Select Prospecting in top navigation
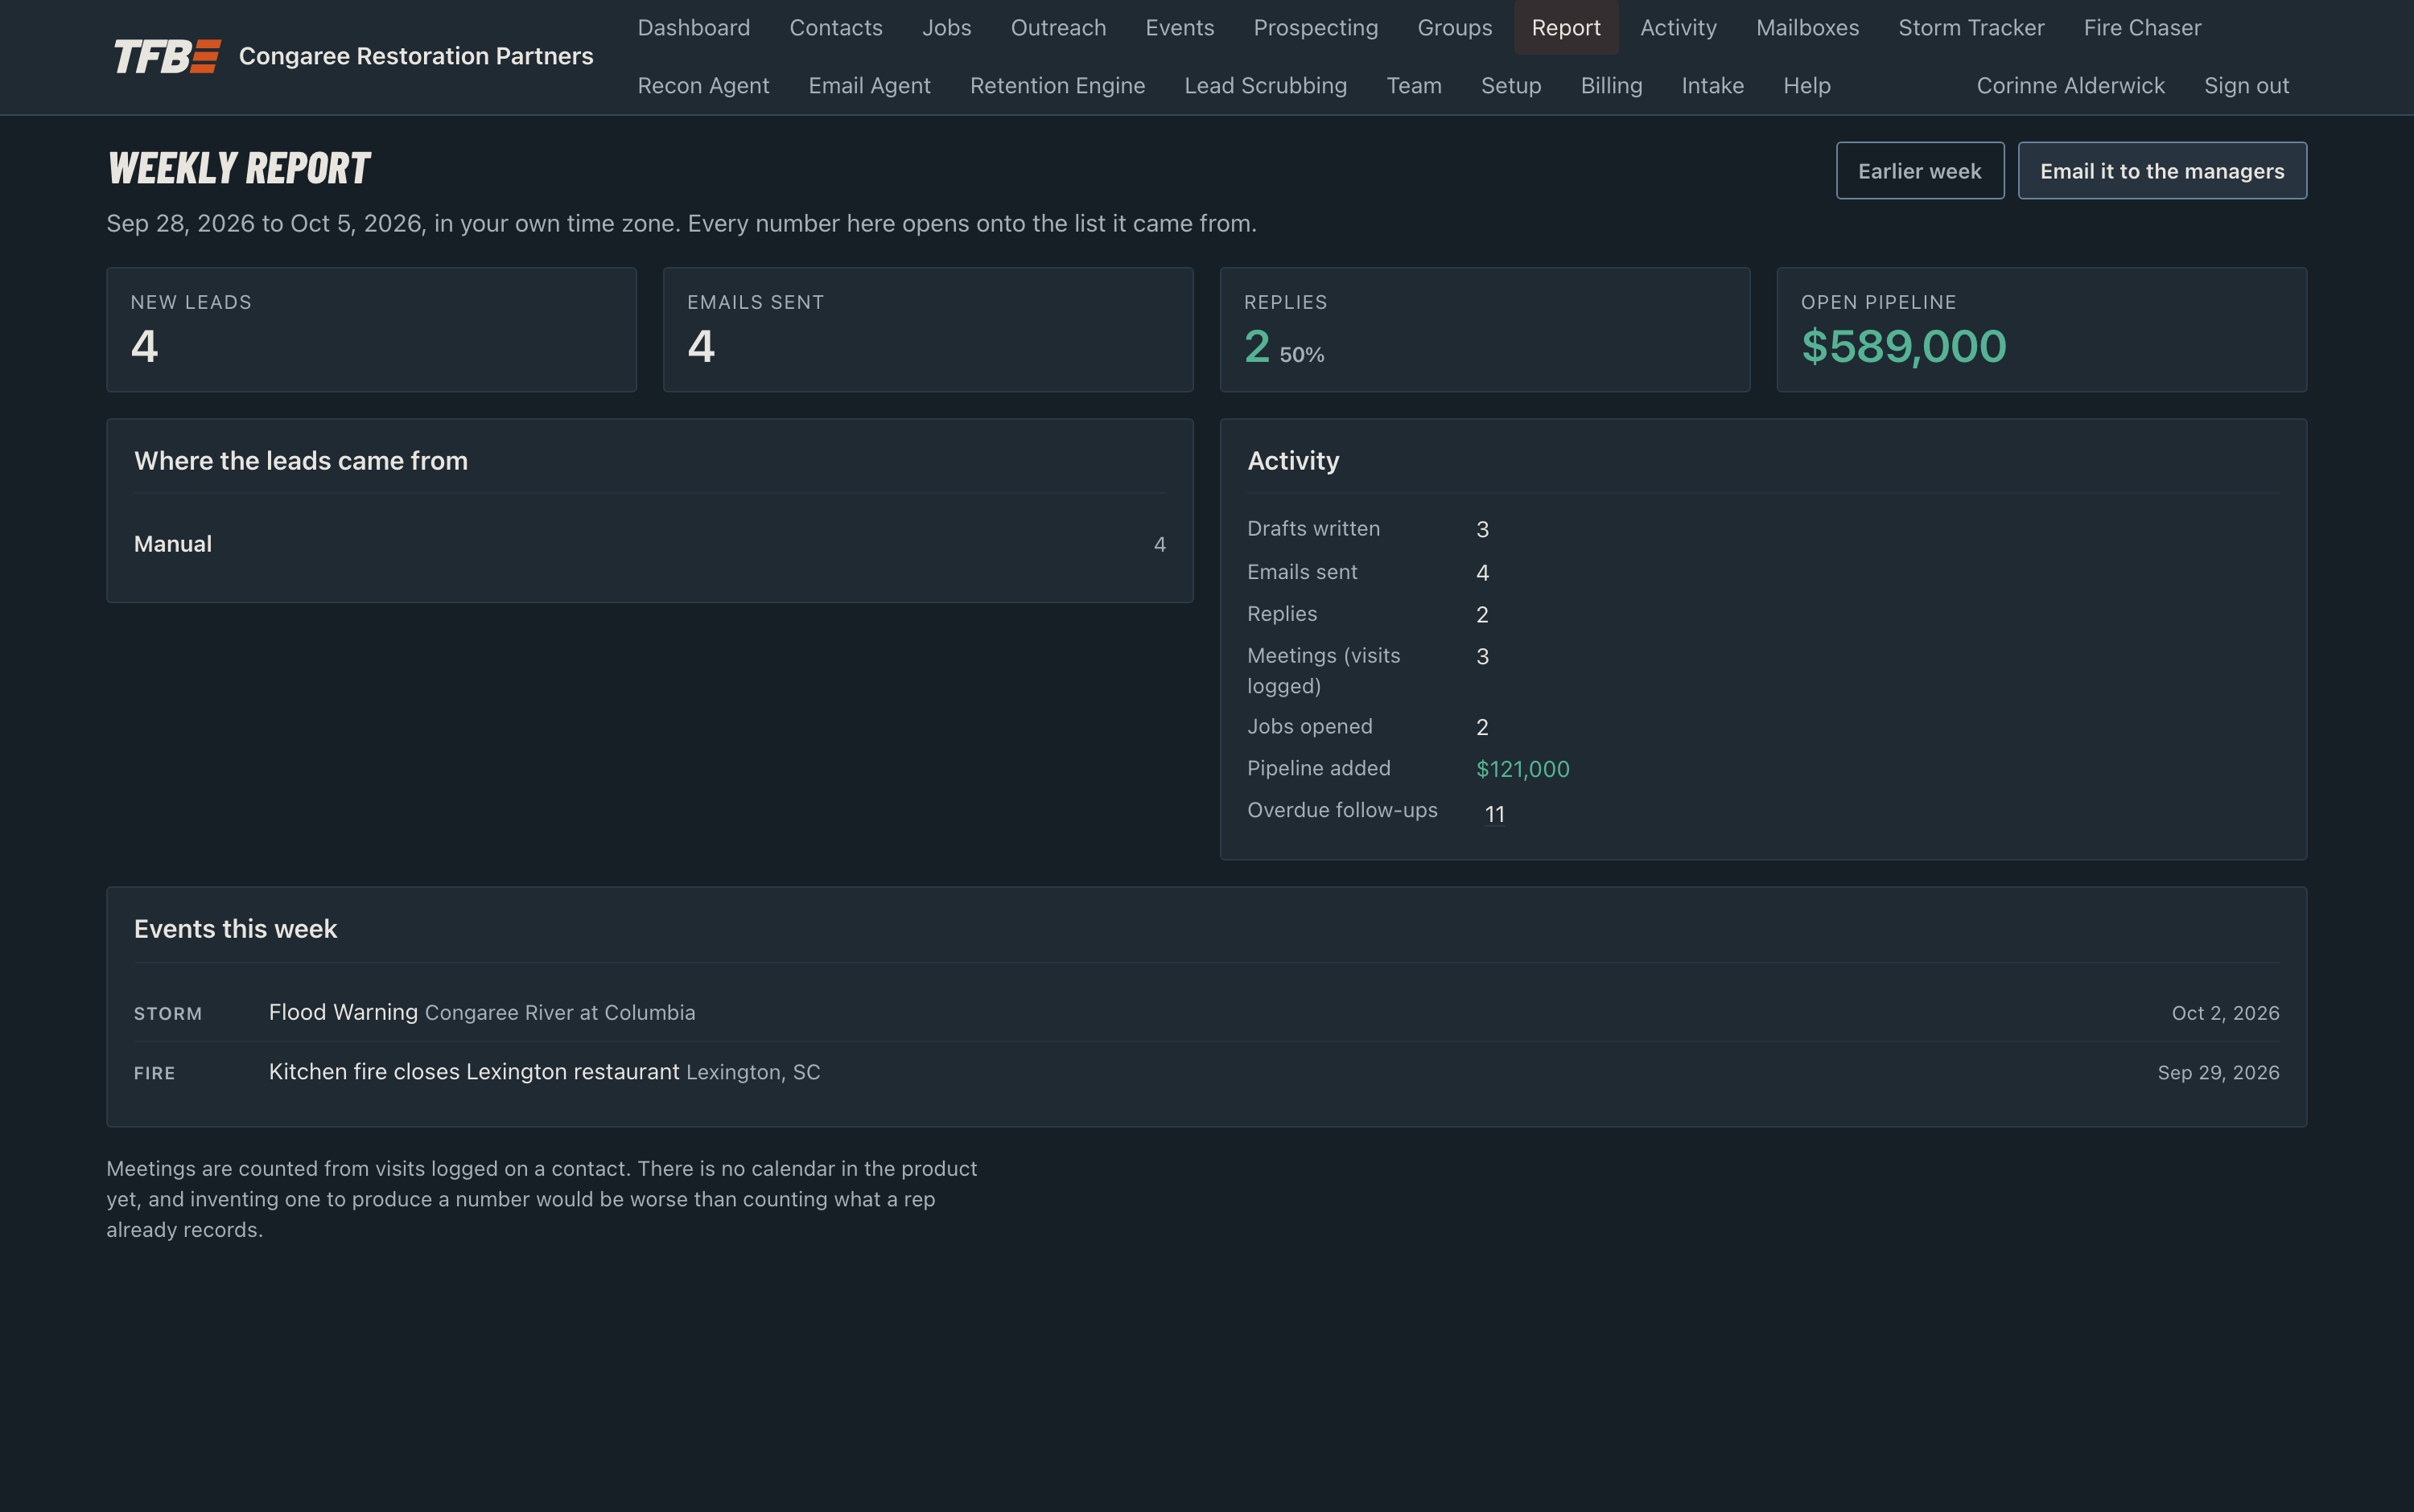 [x=1316, y=28]
